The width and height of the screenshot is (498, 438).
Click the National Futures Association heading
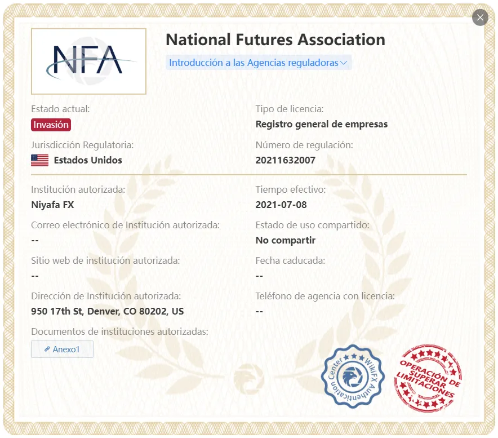point(275,39)
